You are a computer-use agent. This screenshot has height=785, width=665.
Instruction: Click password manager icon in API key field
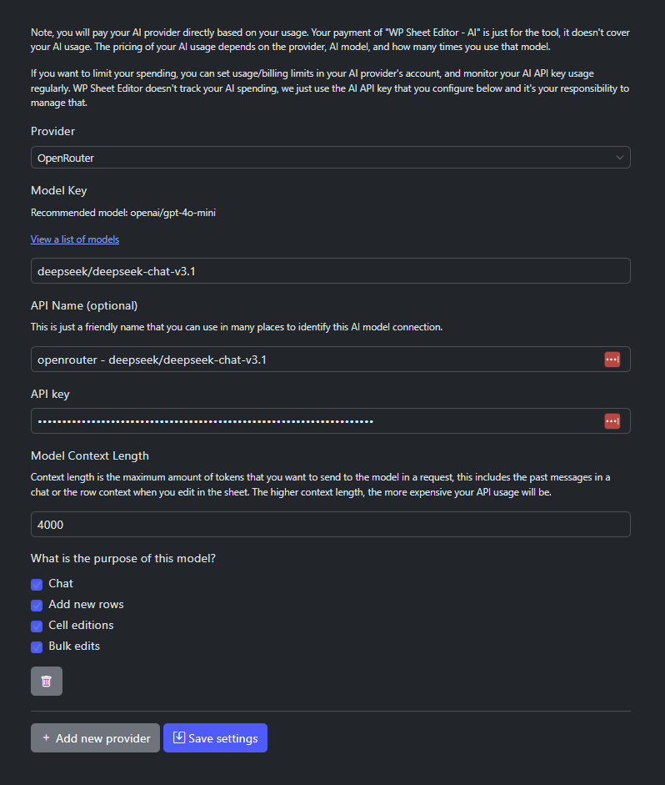click(x=612, y=421)
